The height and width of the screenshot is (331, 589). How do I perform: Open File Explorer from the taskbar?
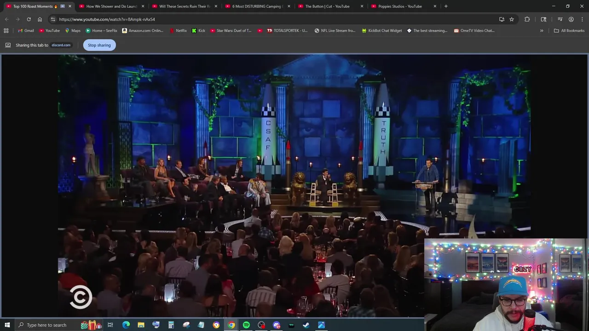coord(141,325)
